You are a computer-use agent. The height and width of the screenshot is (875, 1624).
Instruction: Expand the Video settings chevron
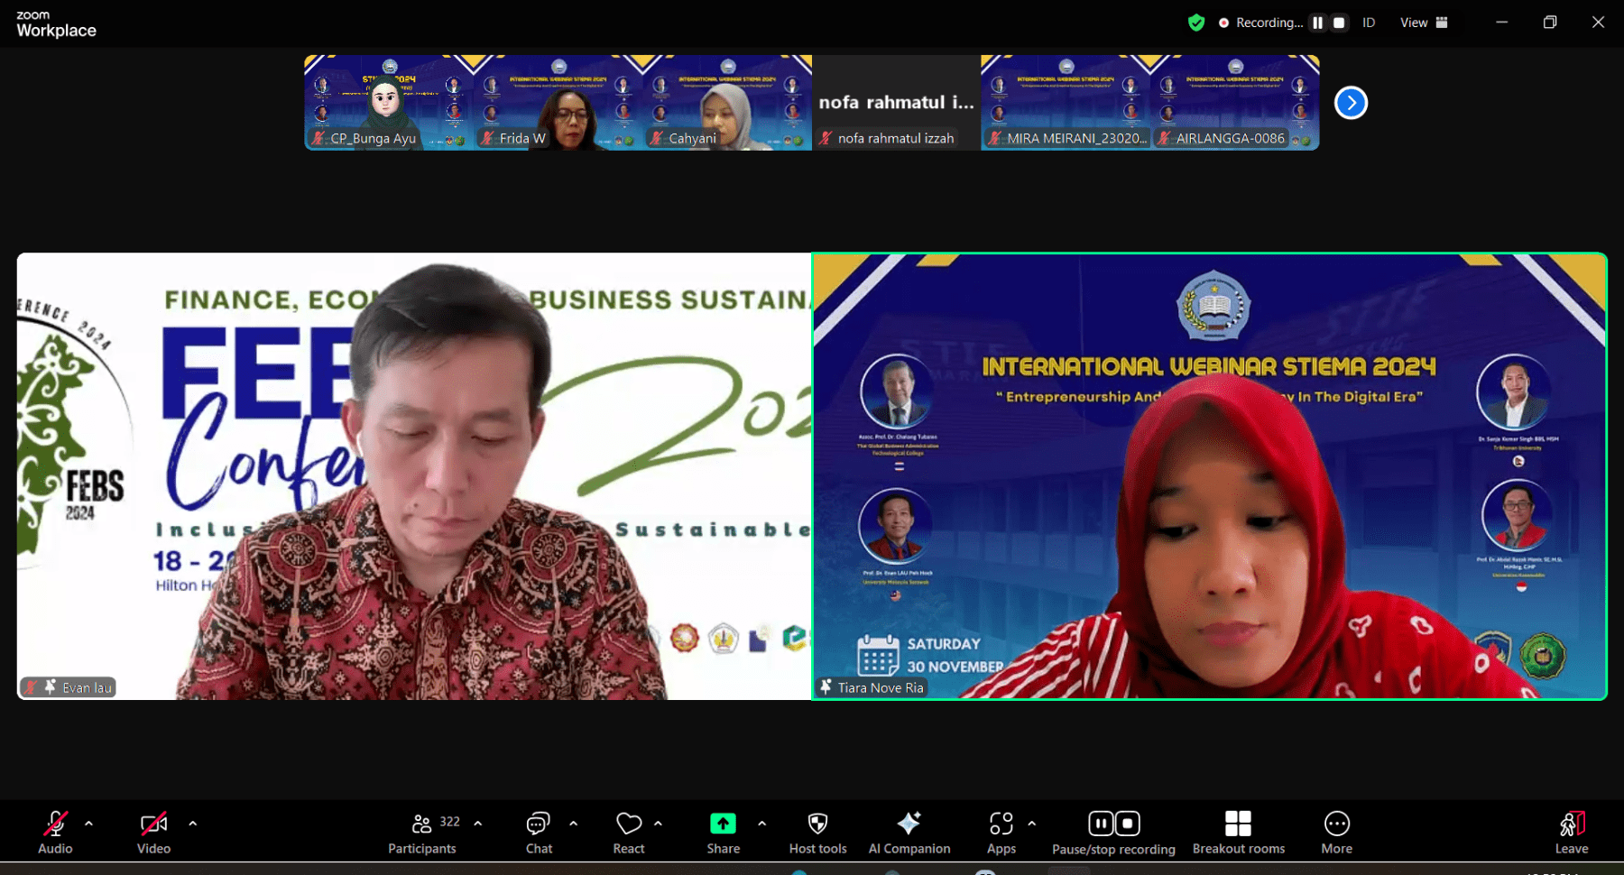click(x=192, y=824)
